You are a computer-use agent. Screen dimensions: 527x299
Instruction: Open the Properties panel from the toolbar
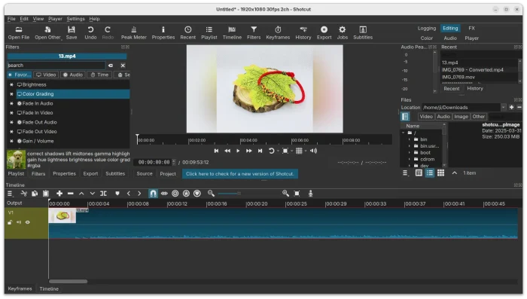(163, 33)
